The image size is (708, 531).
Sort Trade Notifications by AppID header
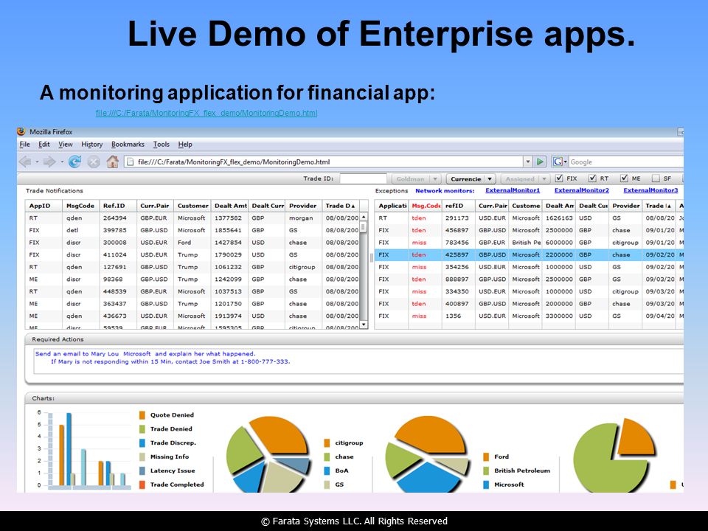(x=44, y=206)
